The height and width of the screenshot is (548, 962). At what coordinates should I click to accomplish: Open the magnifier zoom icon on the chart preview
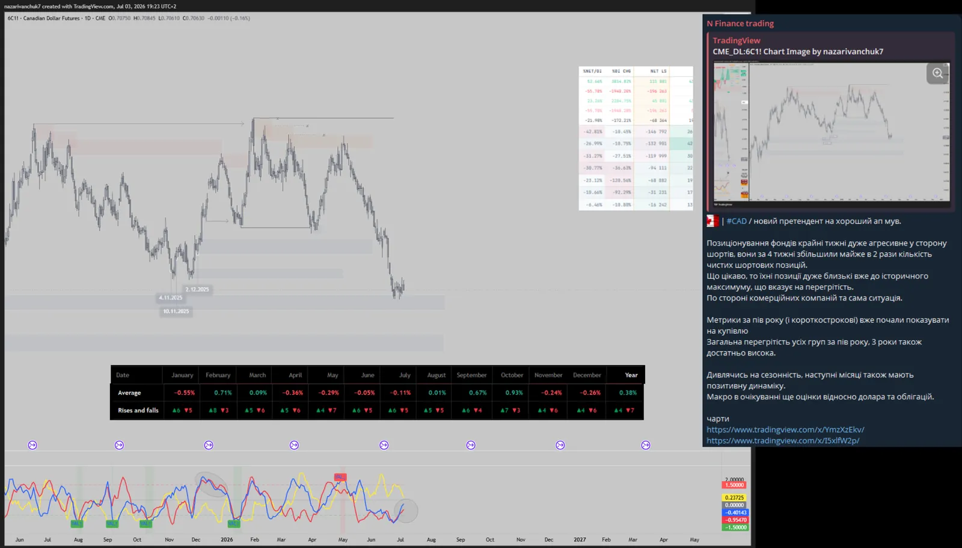click(937, 73)
